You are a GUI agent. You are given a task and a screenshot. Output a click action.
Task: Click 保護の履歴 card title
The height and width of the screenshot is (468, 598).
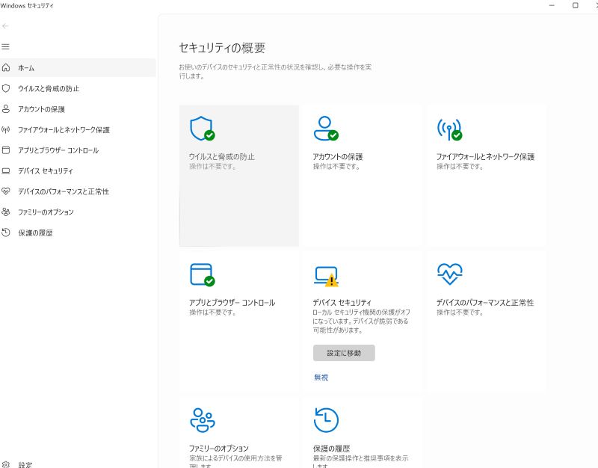(331, 448)
